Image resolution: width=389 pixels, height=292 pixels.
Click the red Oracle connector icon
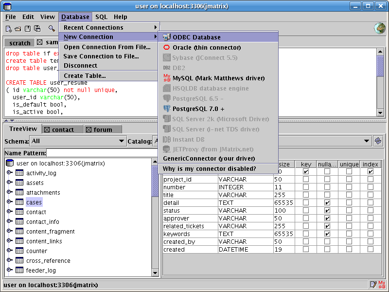[x=167, y=47]
